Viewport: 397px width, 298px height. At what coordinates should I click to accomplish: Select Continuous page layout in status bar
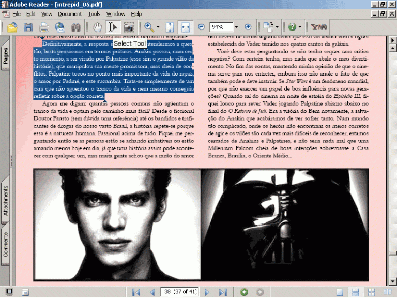point(355,292)
